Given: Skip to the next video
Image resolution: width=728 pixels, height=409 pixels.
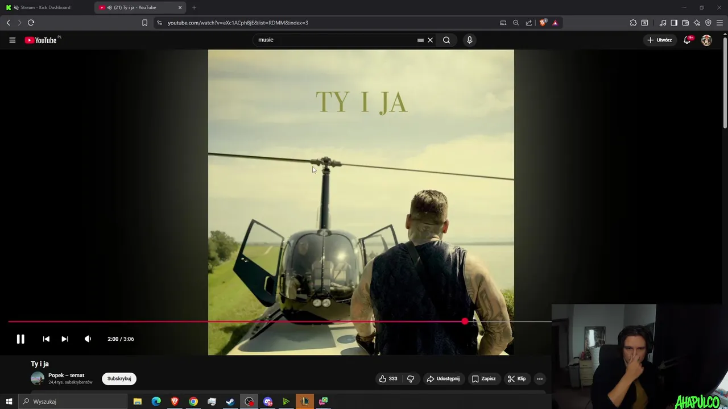Looking at the screenshot, I should pyautogui.click(x=65, y=339).
